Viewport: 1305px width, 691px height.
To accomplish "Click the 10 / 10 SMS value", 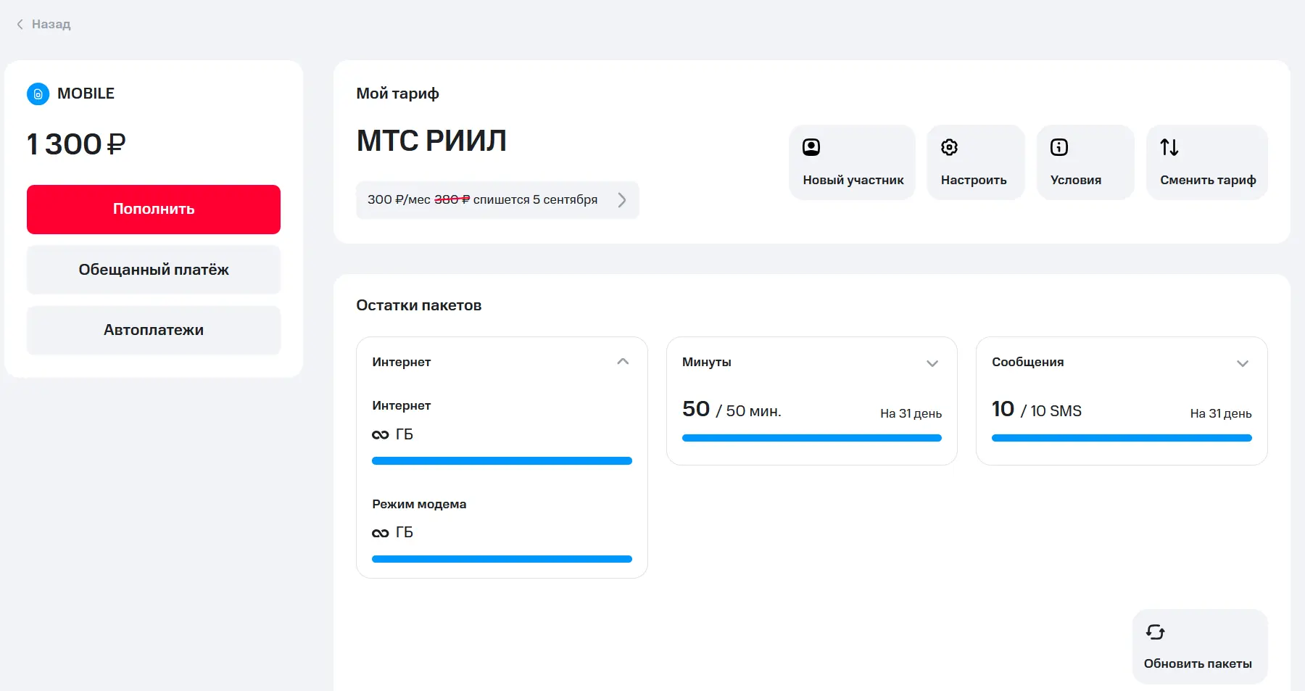I will click(1037, 410).
